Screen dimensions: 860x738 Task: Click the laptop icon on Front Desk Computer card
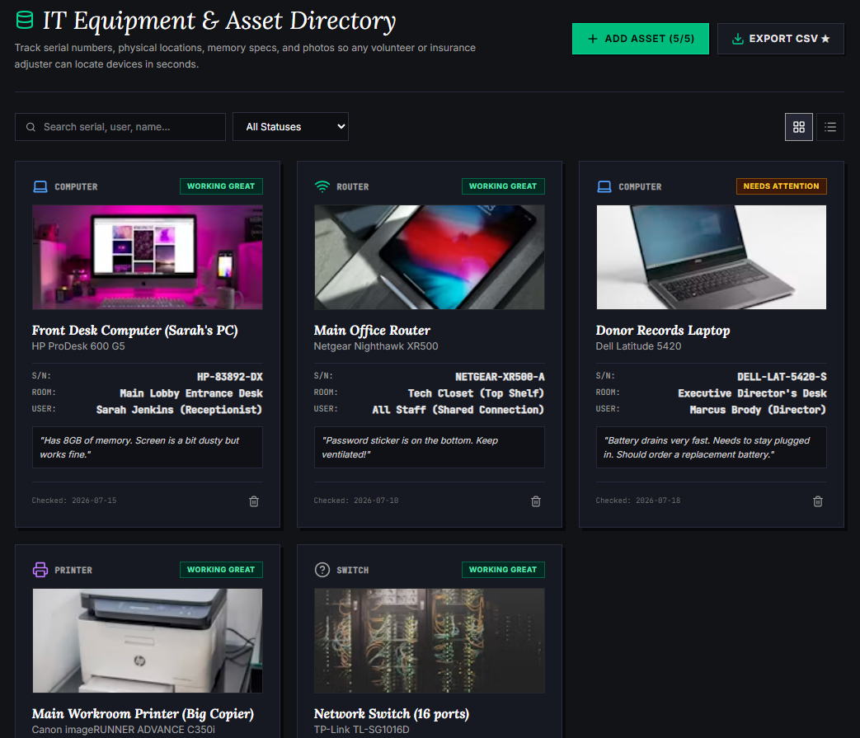[x=40, y=187]
